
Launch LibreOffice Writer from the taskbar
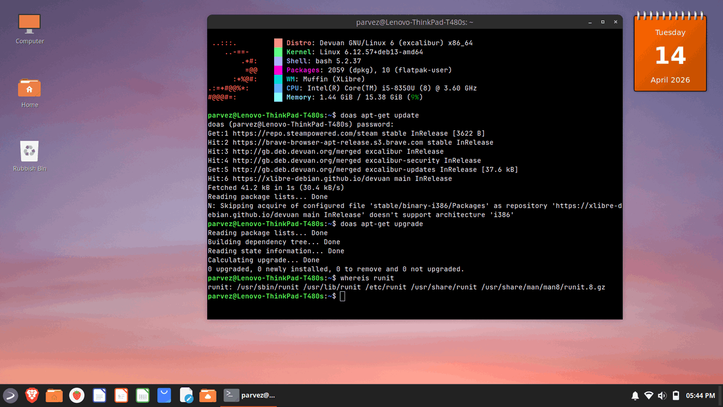[x=99, y=395]
